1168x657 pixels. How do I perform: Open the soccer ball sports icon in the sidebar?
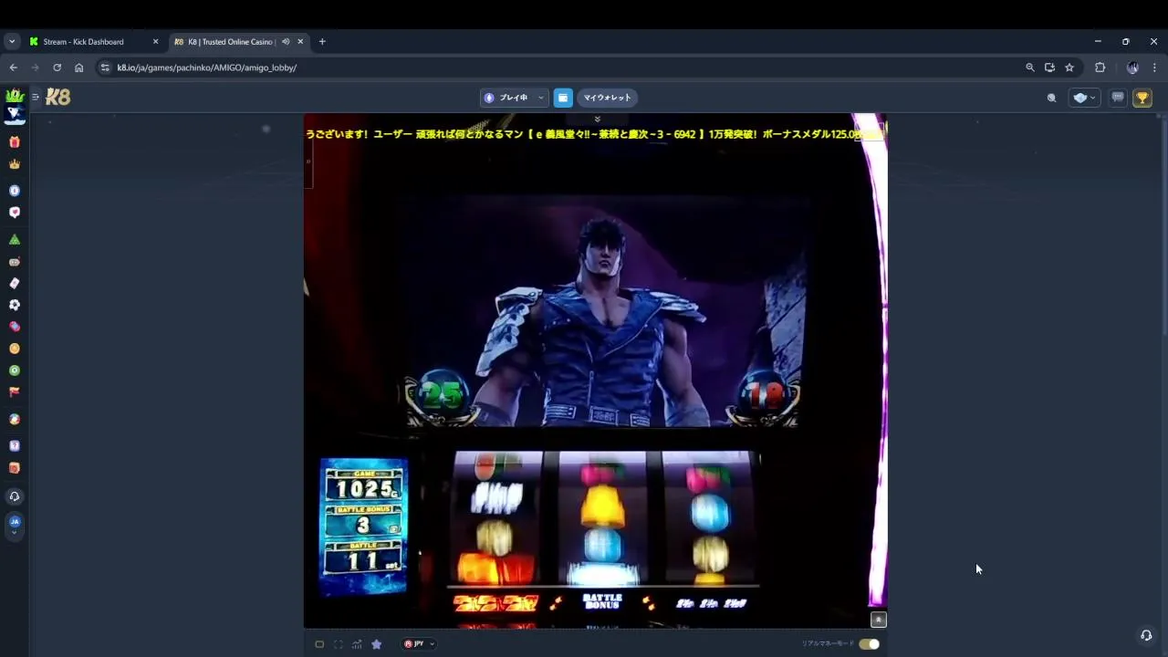[x=14, y=305]
